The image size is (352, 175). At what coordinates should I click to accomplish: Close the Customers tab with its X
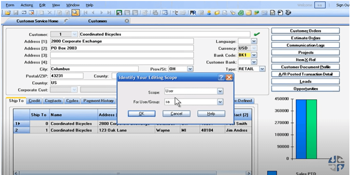pos(127,21)
